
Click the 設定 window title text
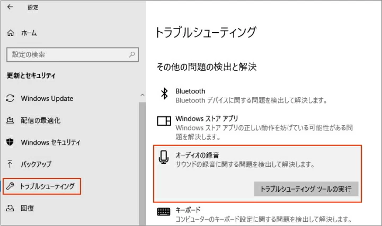tap(33, 7)
